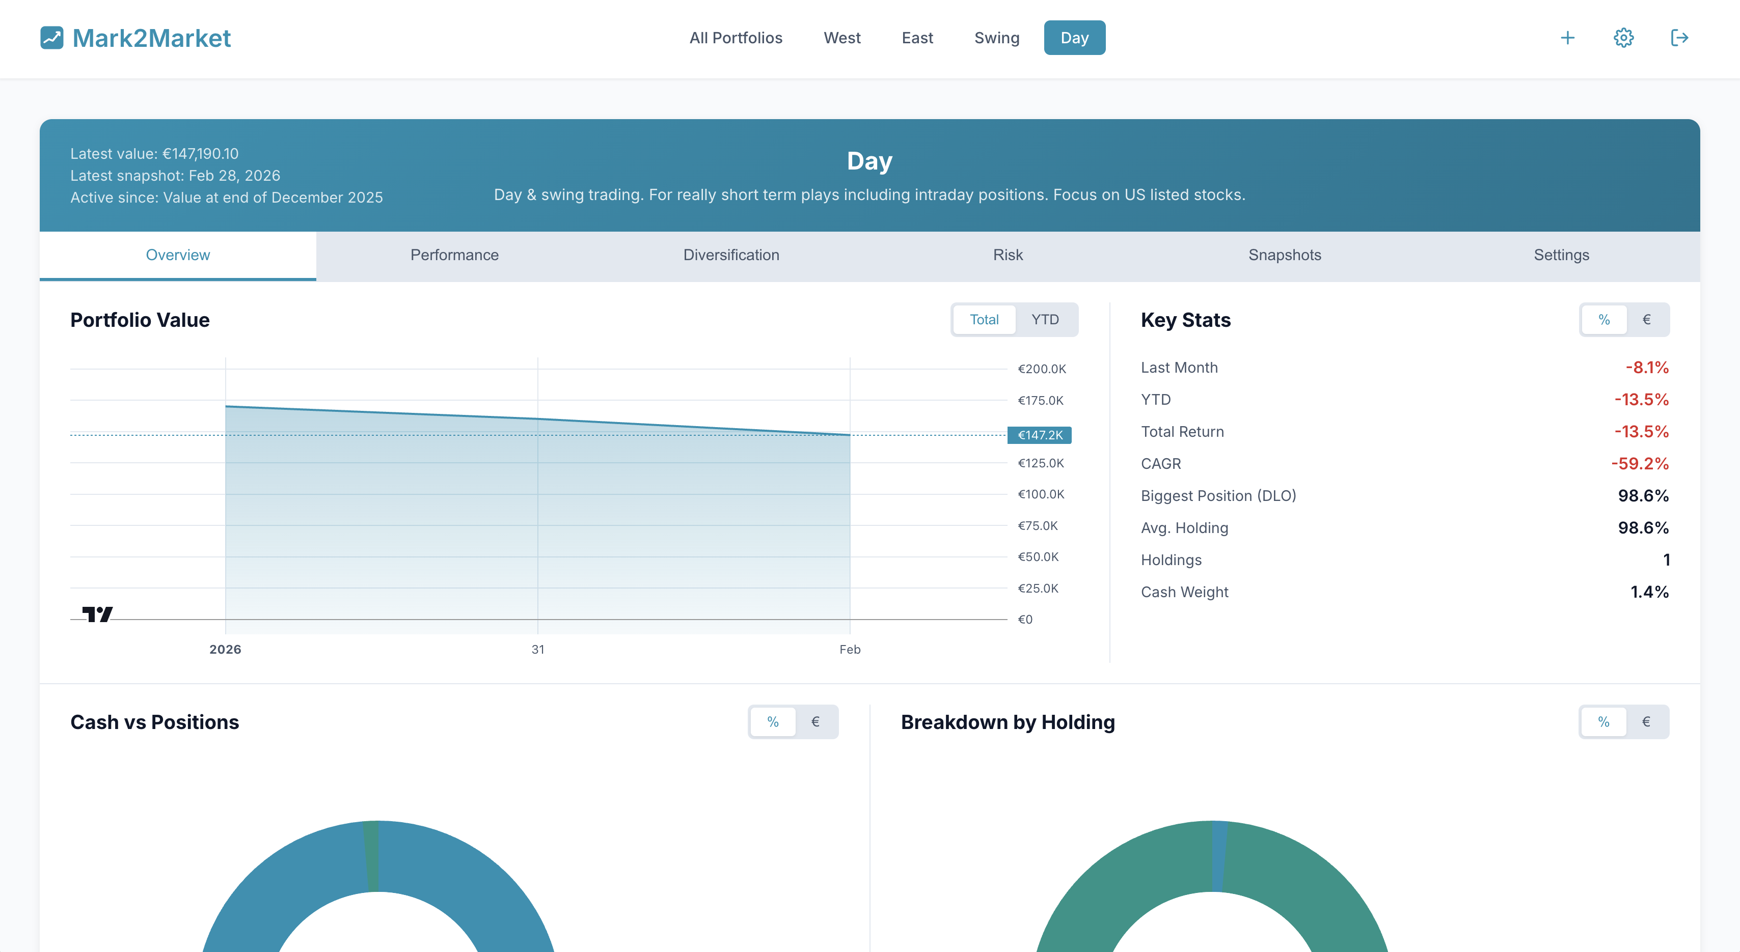This screenshot has height=952, width=1740.
Task: Click the Mark2Market chart logo icon
Action: (x=51, y=38)
